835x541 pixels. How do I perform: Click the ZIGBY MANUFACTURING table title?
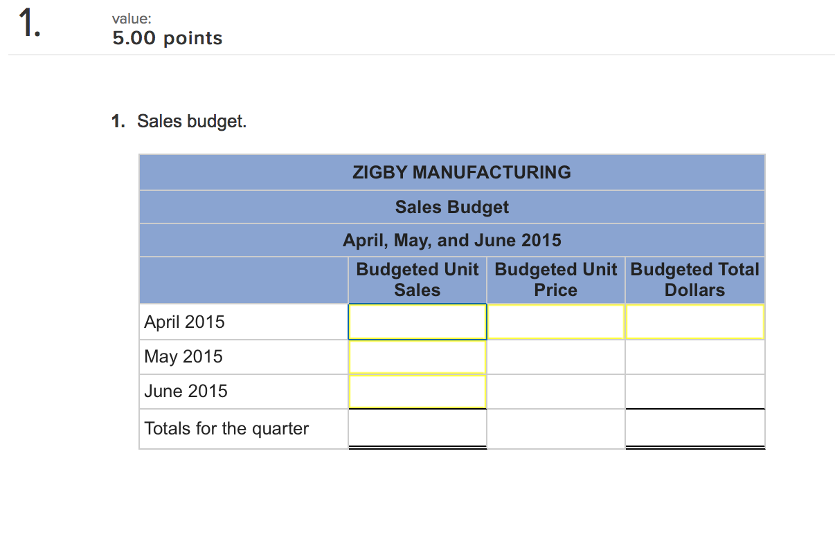pos(462,172)
